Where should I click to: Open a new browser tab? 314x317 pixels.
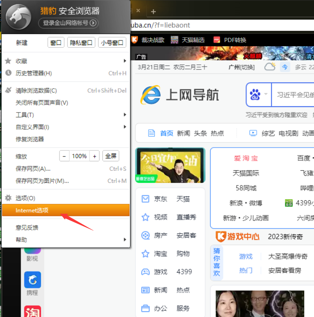(153, 11)
